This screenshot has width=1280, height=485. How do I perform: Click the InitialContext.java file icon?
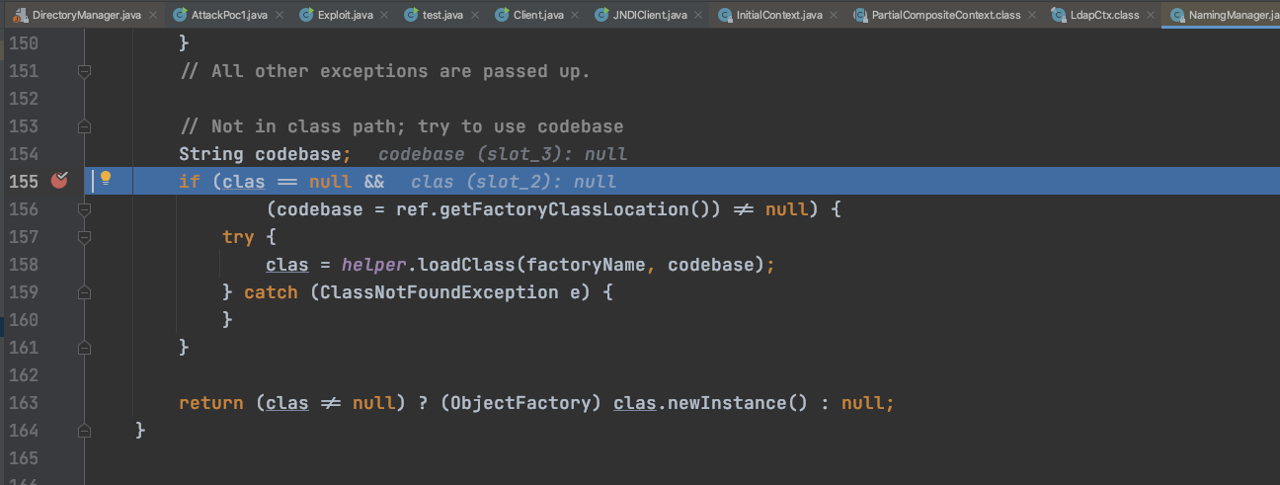pos(725,15)
